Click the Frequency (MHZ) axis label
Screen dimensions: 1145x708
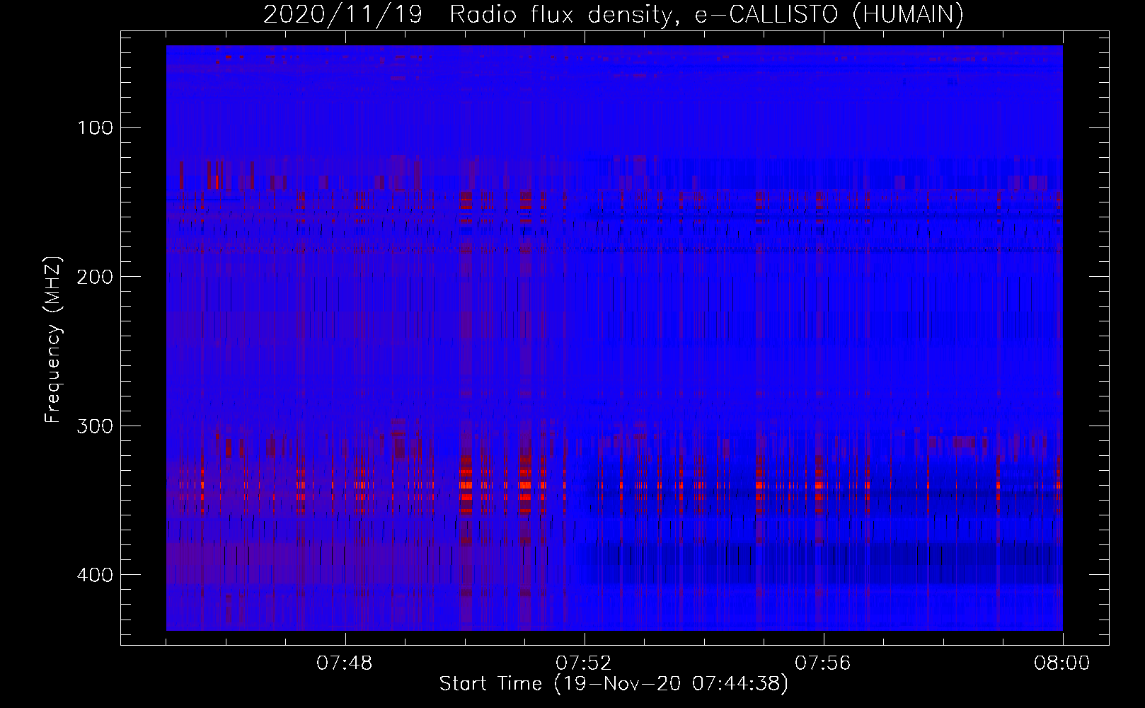[x=53, y=339]
